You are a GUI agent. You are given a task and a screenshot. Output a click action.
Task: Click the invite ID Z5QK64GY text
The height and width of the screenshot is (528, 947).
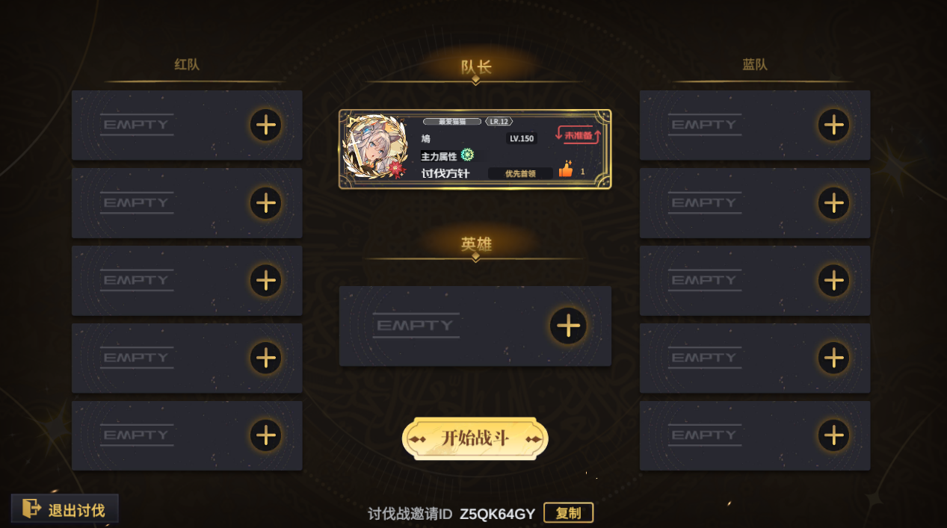pos(498,514)
